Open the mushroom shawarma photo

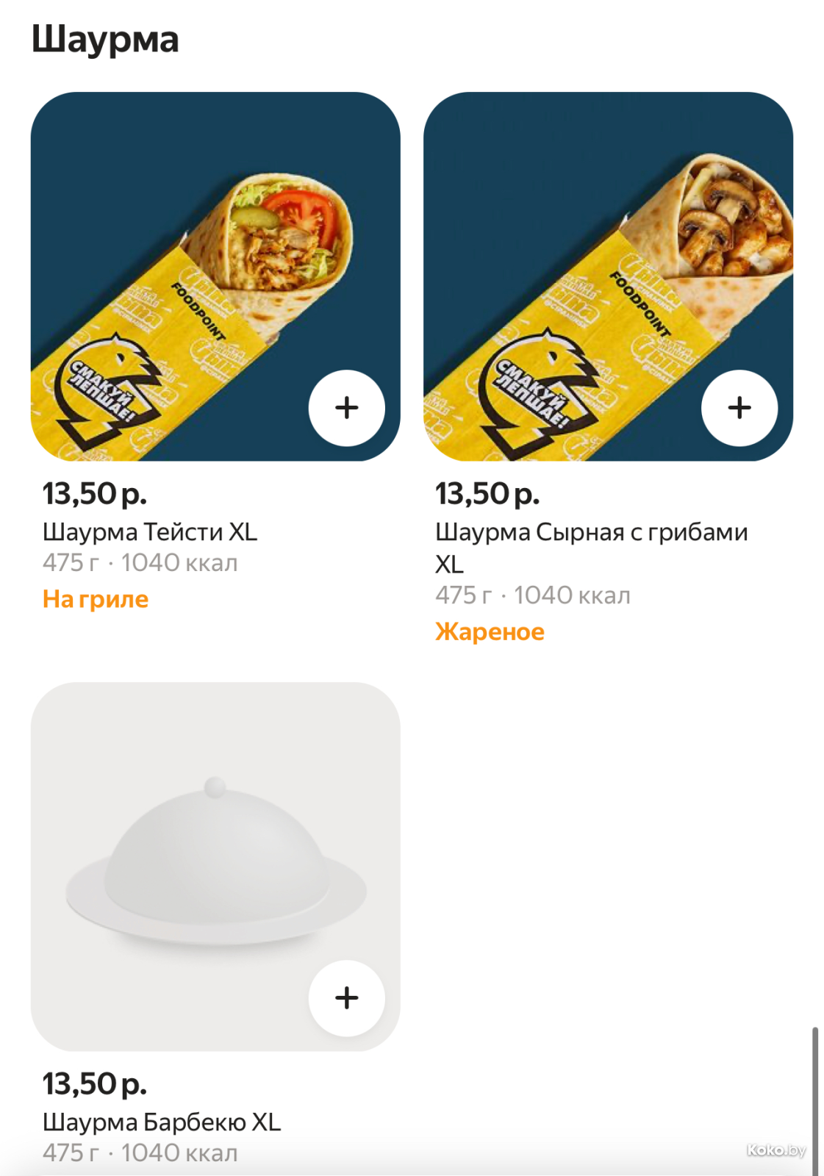coord(607,276)
